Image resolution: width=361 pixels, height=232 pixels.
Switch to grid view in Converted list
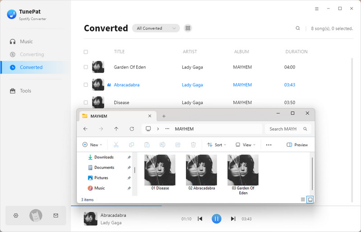pyautogui.click(x=188, y=28)
